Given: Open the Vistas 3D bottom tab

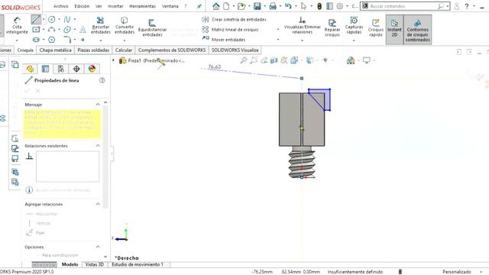Looking at the screenshot, I should tap(95, 264).
